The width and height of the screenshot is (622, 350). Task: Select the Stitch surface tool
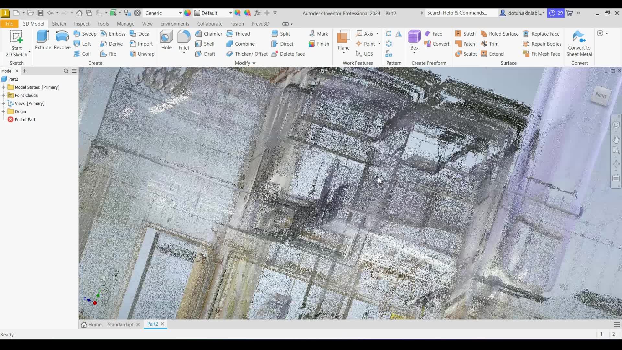pos(465,34)
